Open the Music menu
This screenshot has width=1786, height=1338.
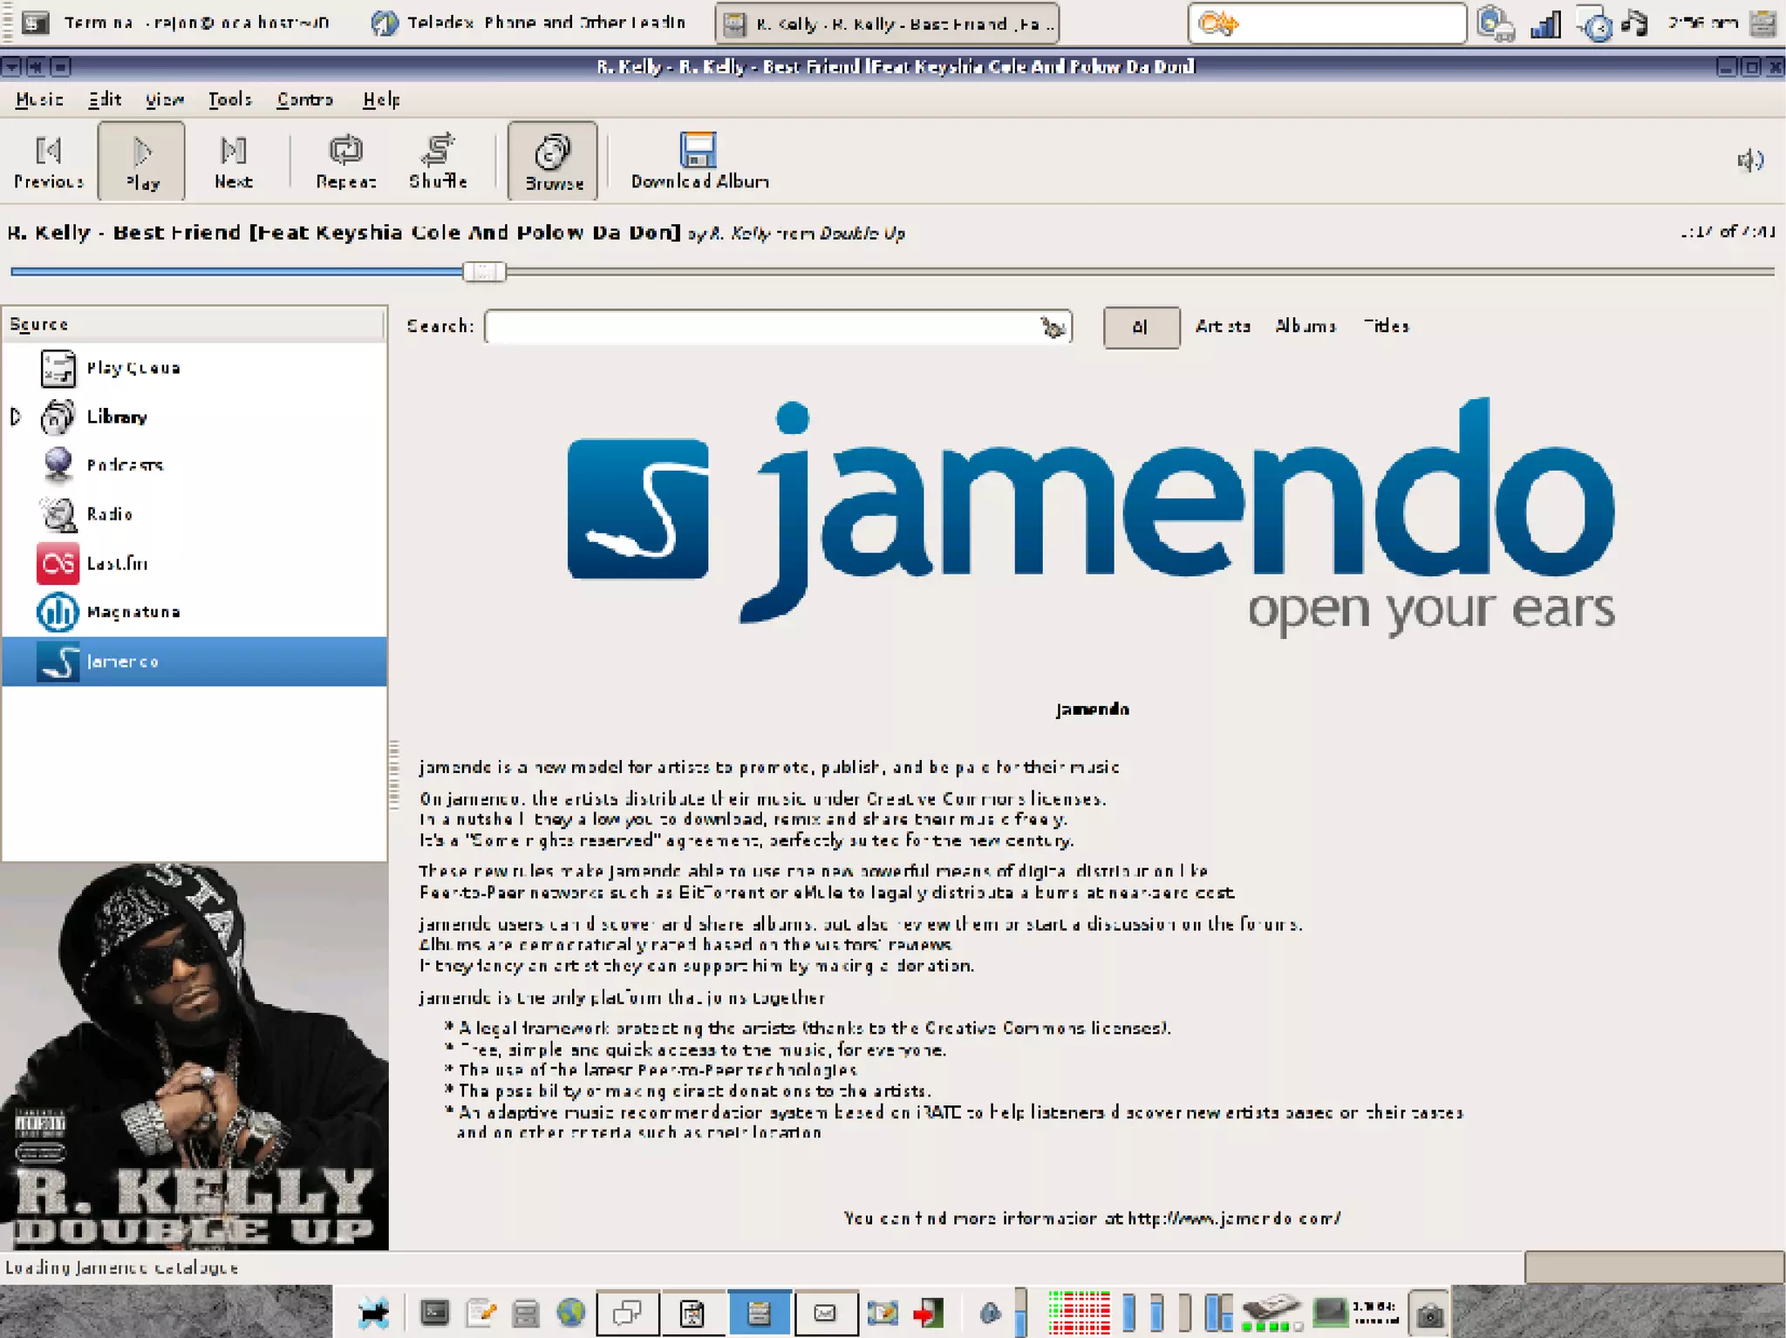(x=39, y=100)
